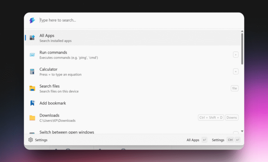Click the Calculator icon
268x162 pixels.
pyautogui.click(x=32, y=71)
